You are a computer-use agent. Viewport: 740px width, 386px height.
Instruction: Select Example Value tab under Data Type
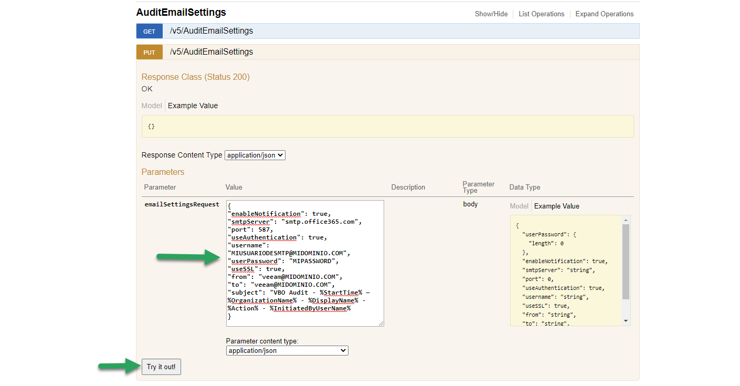click(557, 206)
